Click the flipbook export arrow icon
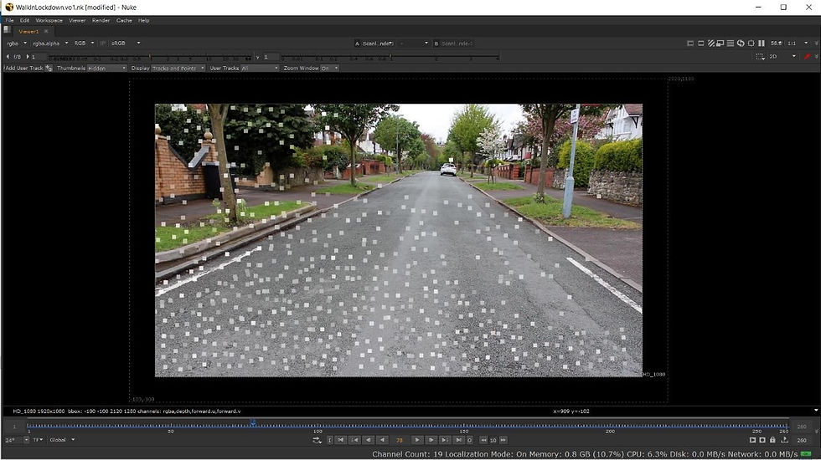This screenshot has width=821, height=460. click(784, 440)
